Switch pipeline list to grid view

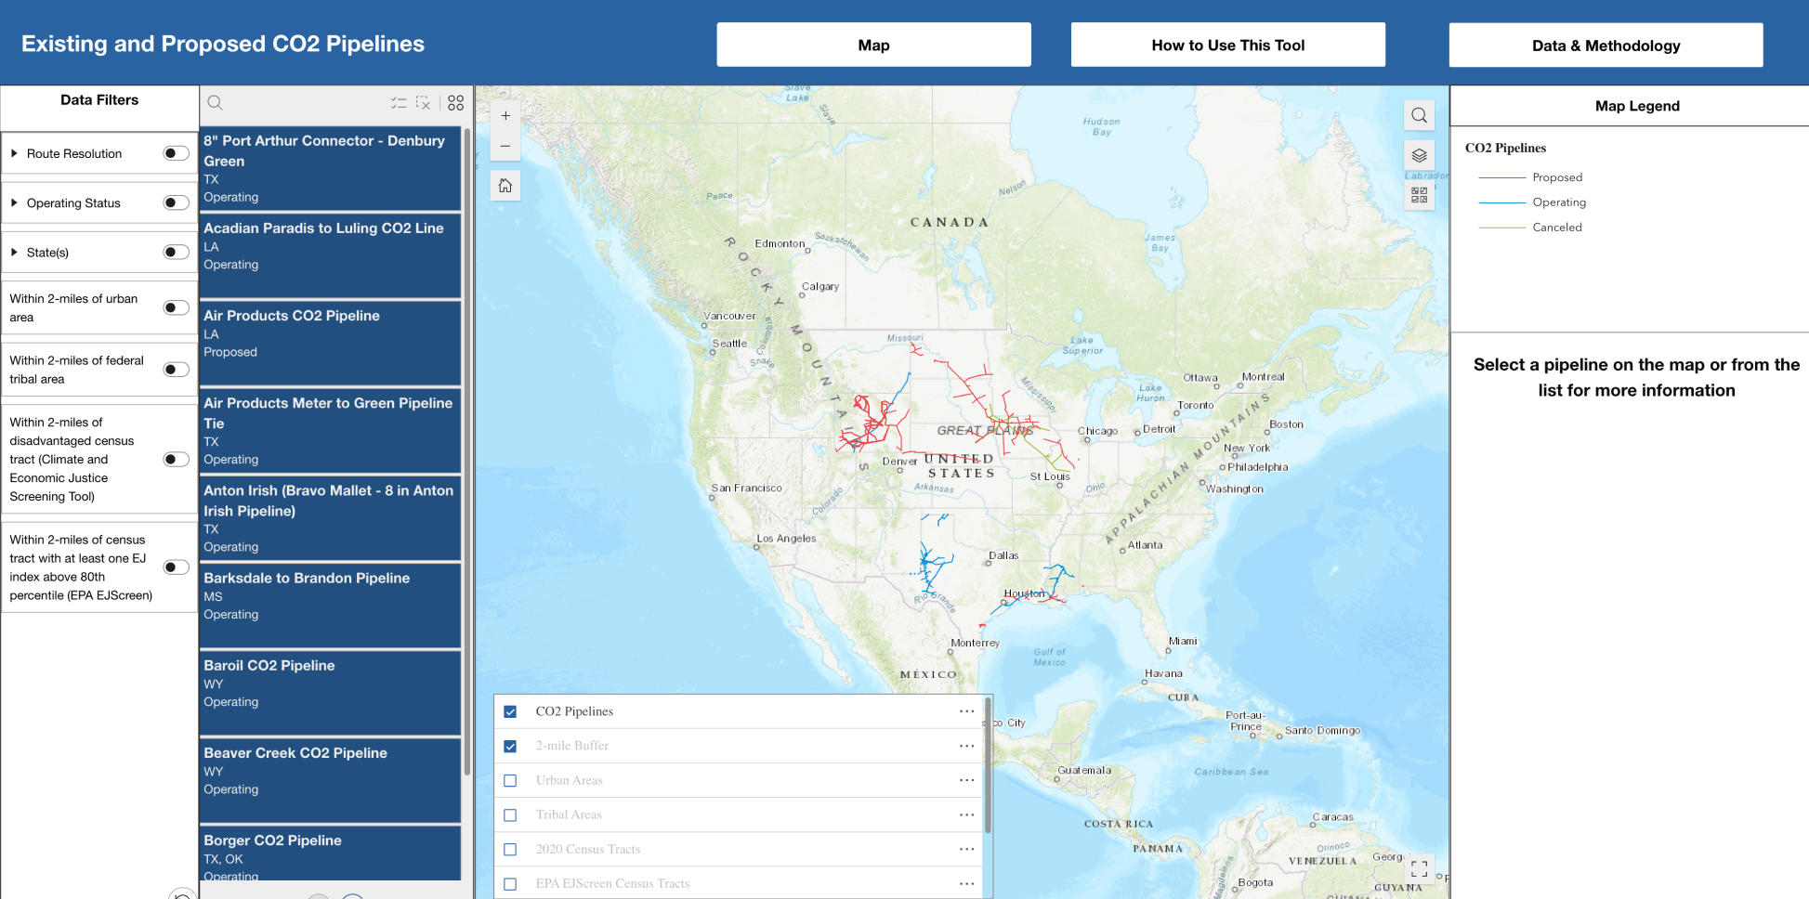coord(455,103)
